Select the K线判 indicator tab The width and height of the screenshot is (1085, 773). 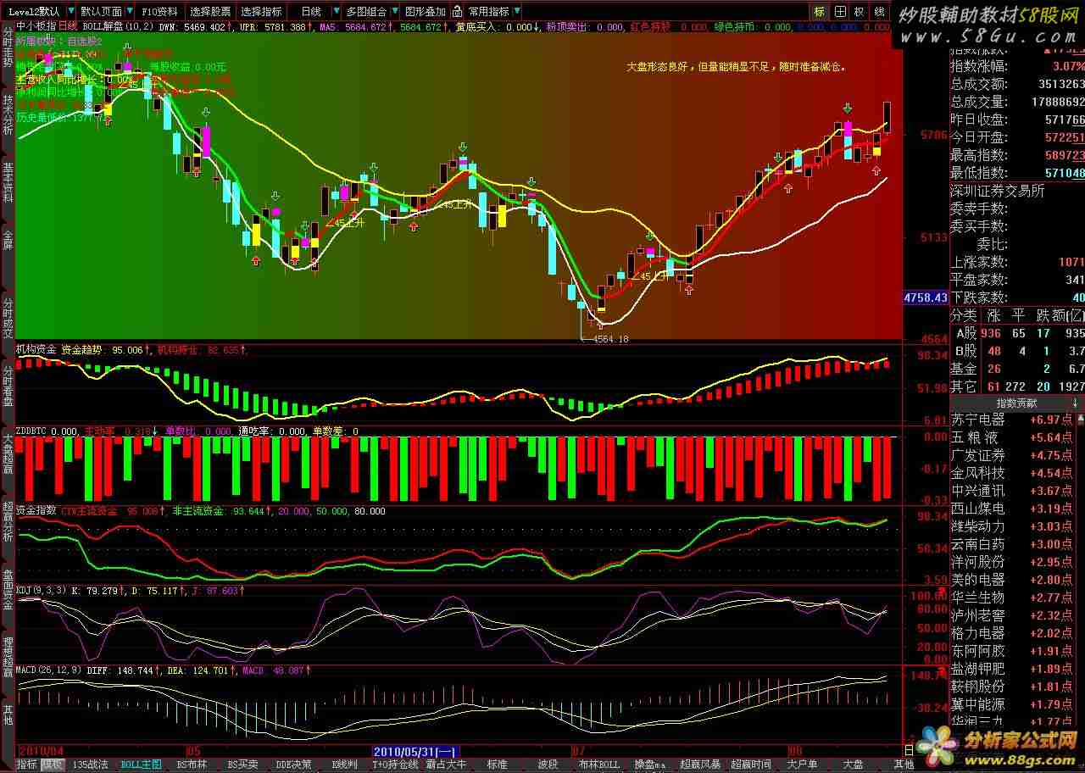344,765
